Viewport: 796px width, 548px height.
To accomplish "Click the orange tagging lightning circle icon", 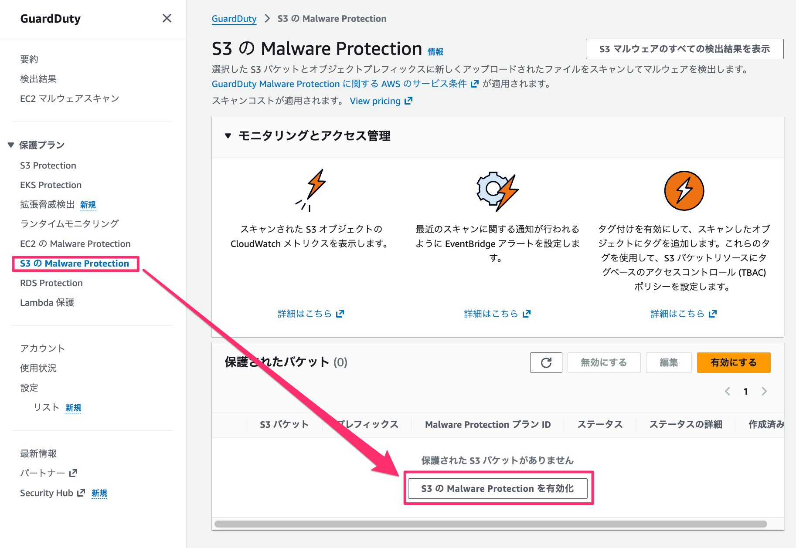I will [684, 191].
